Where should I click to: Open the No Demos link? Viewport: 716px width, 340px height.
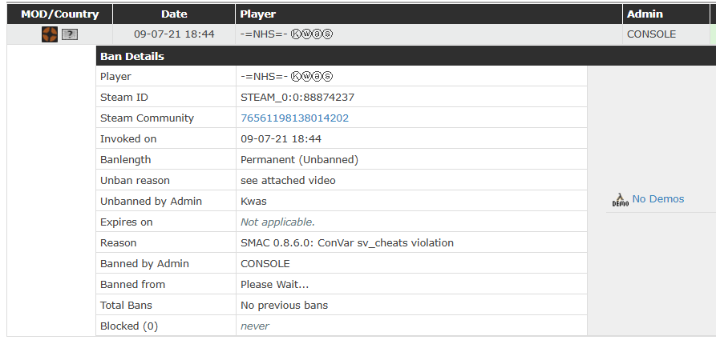pos(657,199)
